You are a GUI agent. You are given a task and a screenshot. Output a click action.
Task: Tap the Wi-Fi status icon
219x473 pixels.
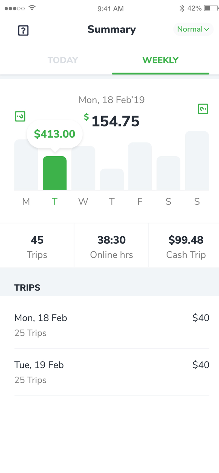pos(32,8)
